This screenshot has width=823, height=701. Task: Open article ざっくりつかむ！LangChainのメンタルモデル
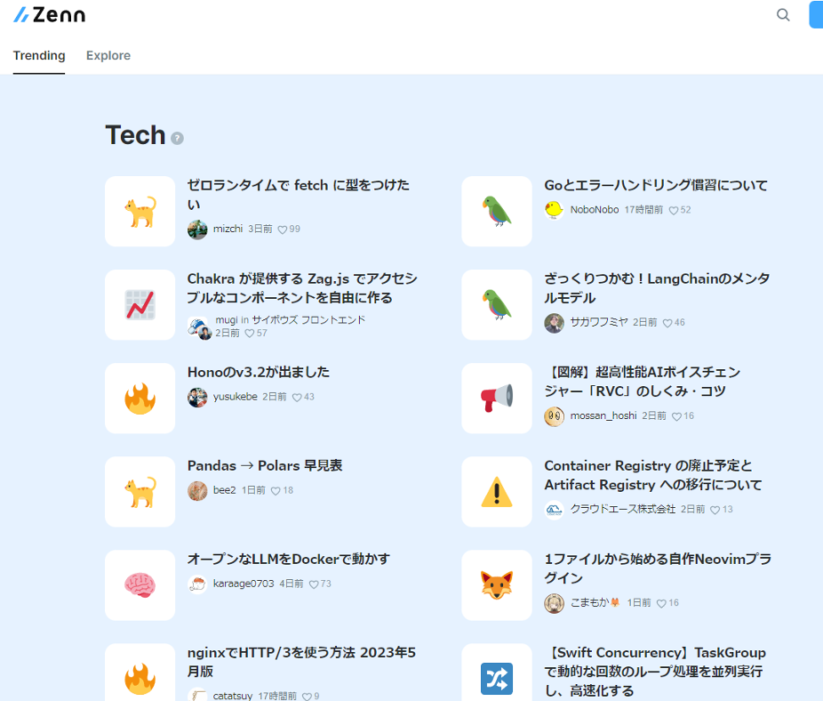tap(657, 288)
